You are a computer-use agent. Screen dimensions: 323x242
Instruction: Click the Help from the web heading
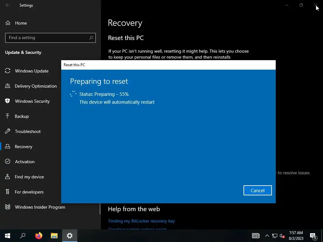coord(134,209)
